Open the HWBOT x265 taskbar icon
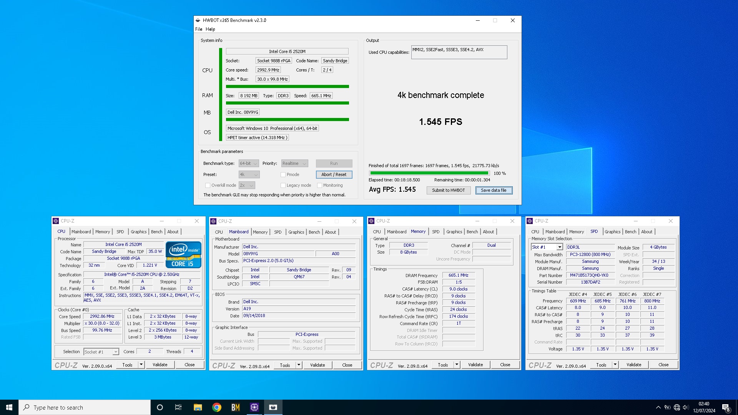This screenshot has height=415, width=738. [x=273, y=407]
